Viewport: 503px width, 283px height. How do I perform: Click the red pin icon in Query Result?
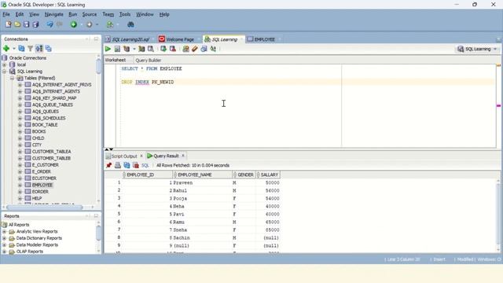pyautogui.click(x=108, y=165)
